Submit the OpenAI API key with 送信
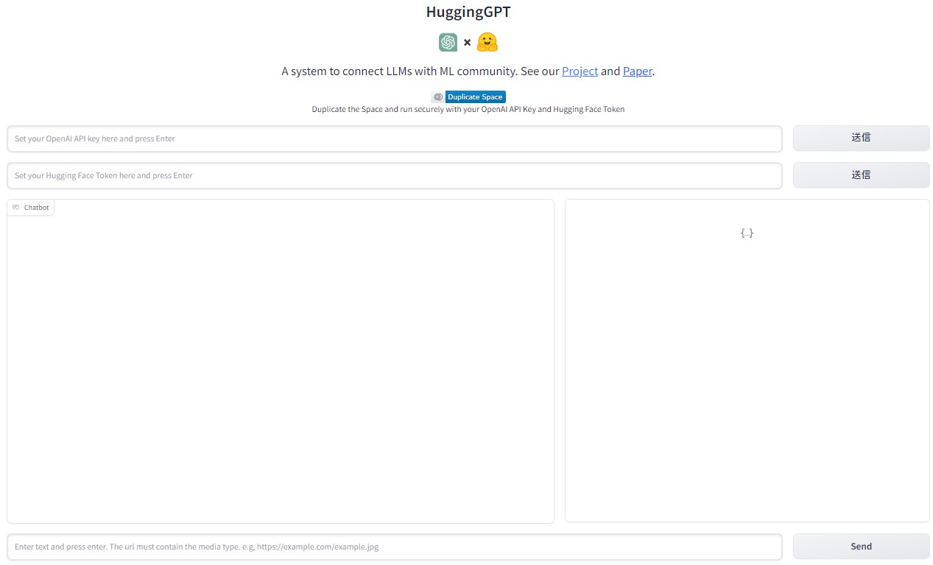This screenshot has height=565, width=933. point(861,138)
